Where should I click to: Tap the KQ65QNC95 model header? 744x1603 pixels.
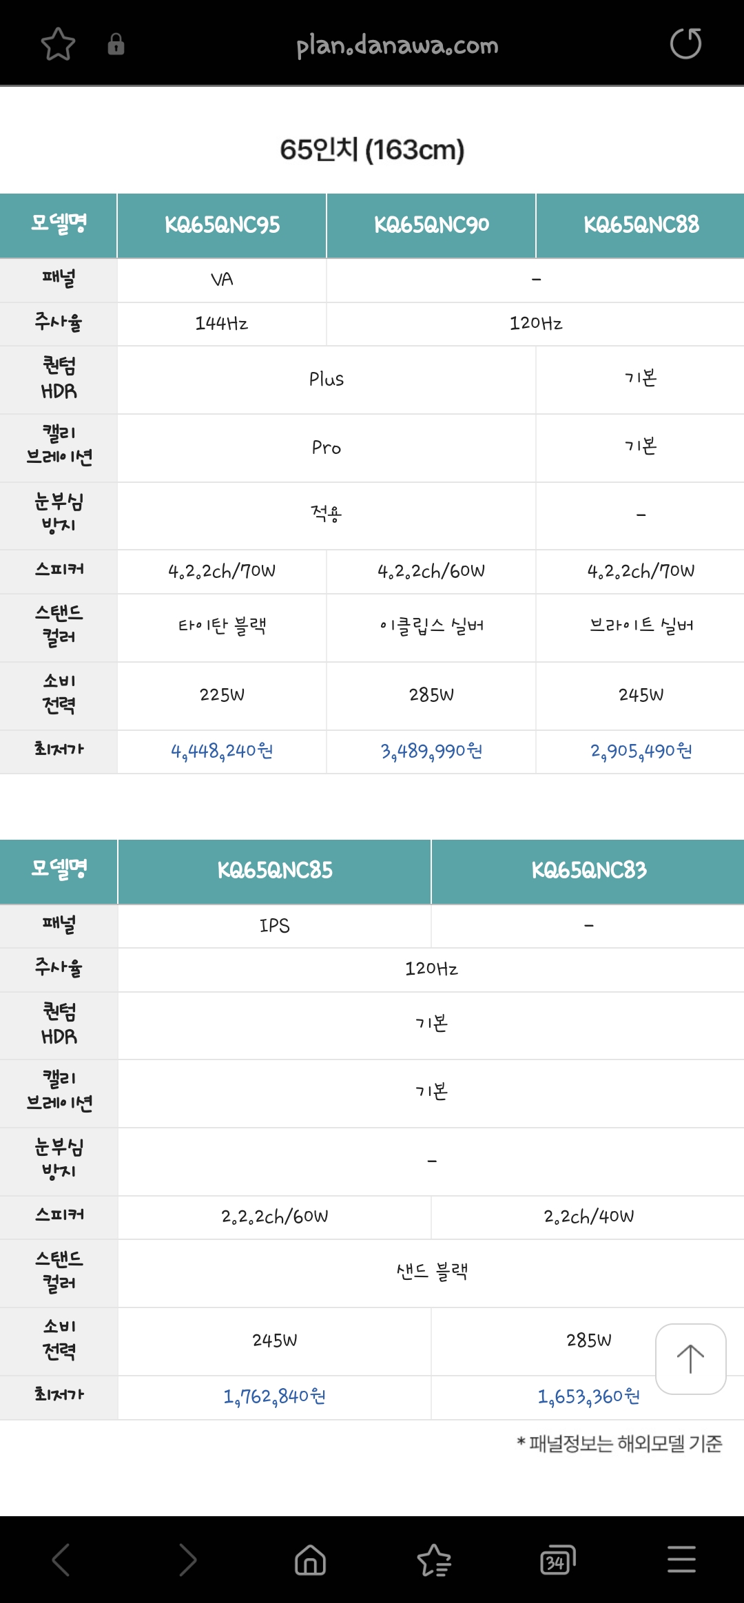click(222, 225)
